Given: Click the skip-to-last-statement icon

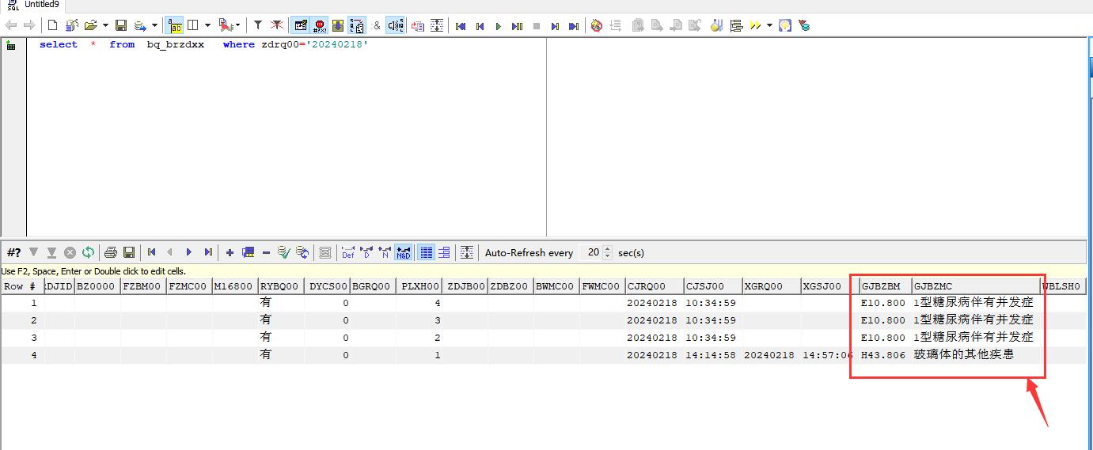Looking at the screenshot, I should click(x=574, y=26).
